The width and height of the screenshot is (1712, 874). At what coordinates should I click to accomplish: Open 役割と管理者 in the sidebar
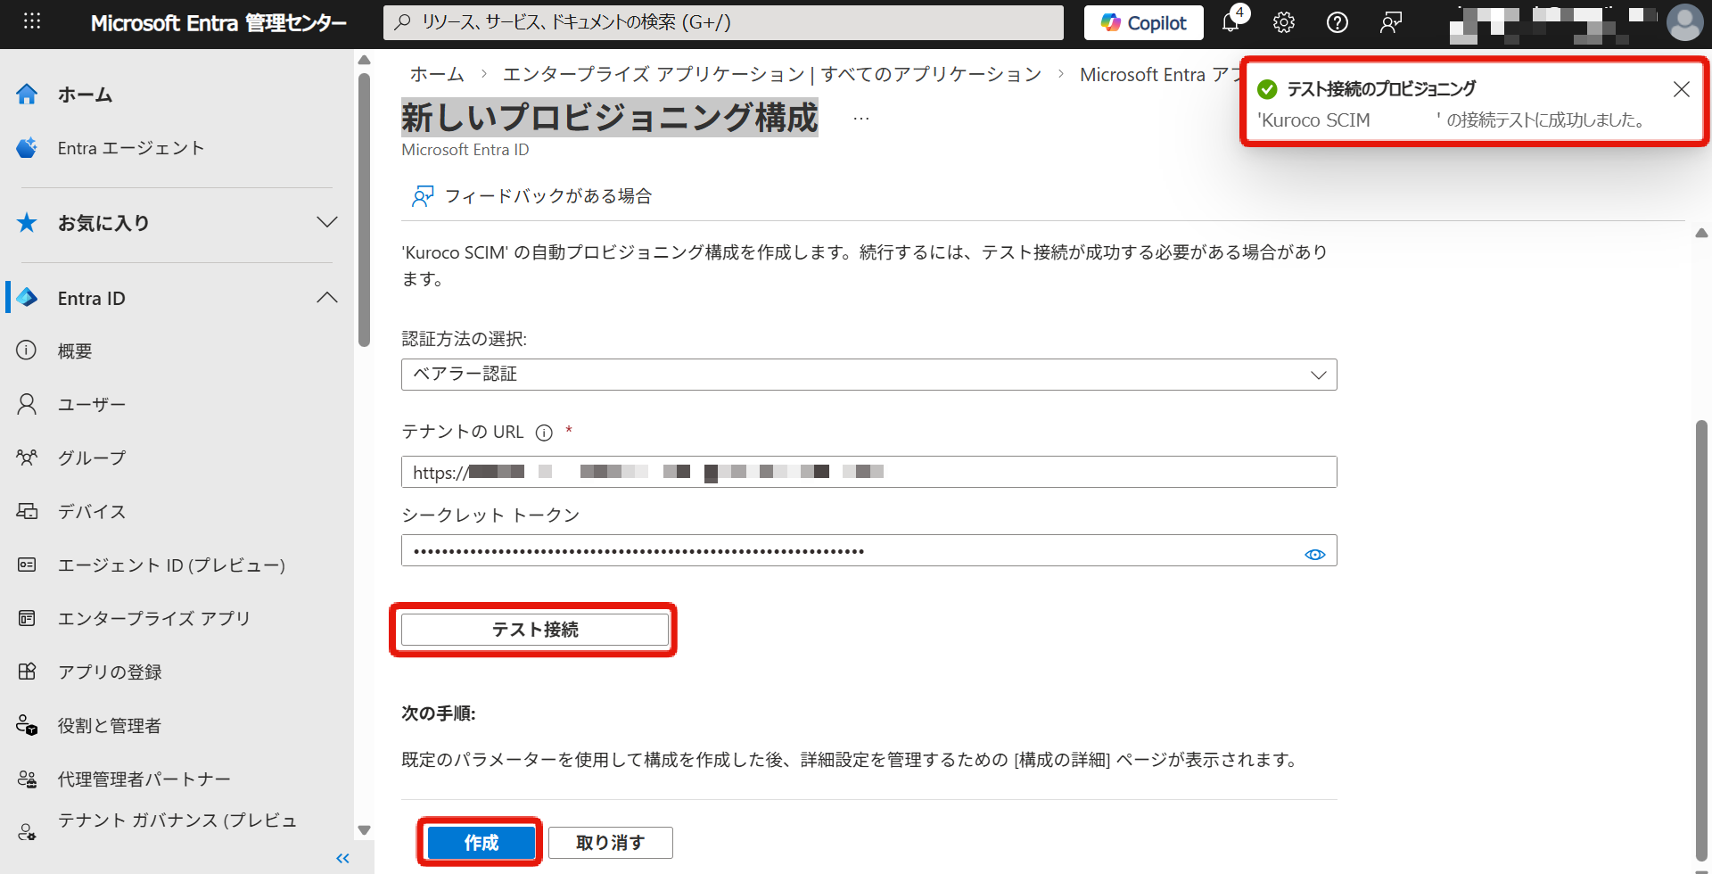pyautogui.click(x=109, y=725)
